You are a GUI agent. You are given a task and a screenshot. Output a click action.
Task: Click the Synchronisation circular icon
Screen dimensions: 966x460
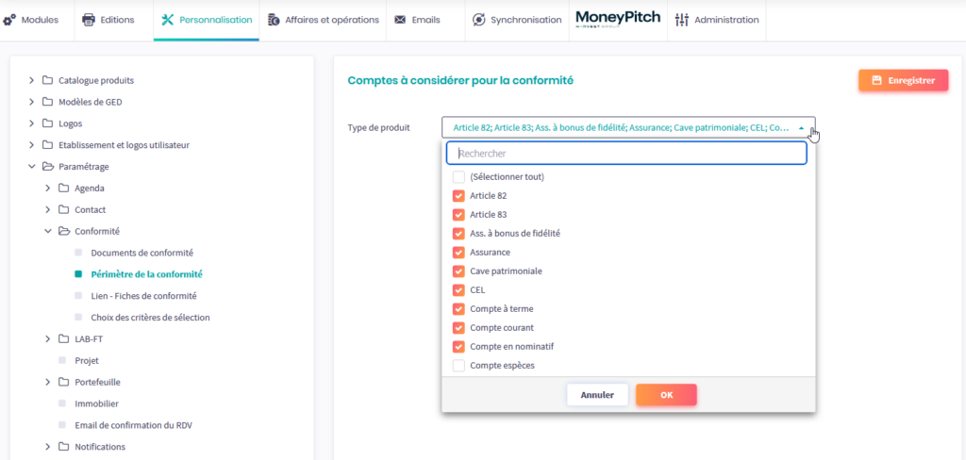[x=478, y=20]
